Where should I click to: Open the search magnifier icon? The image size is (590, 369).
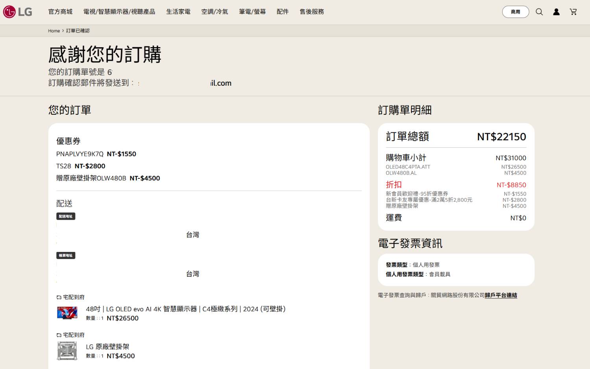(x=539, y=12)
